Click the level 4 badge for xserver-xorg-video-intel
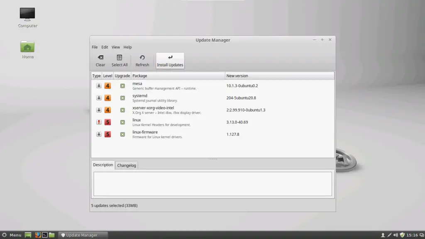This screenshot has height=239, width=425. coord(107,110)
